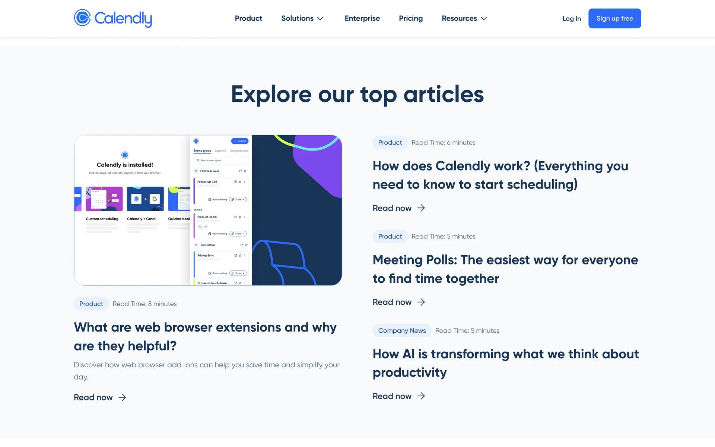The image size is (715, 447).
Task: Read 'How AI is transforming' article headline
Action: (x=505, y=363)
